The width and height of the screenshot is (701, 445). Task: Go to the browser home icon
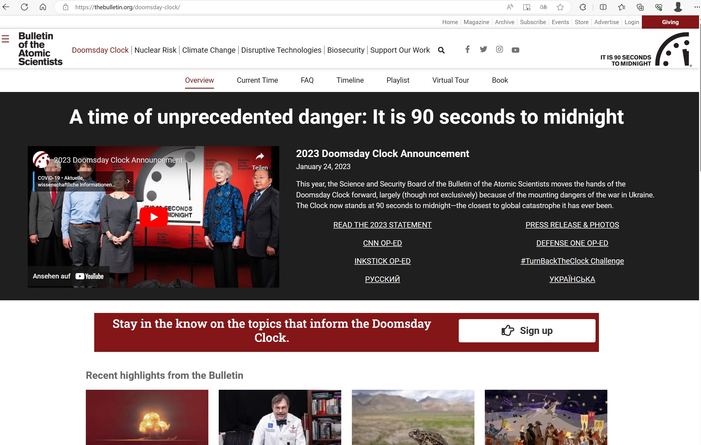click(43, 7)
